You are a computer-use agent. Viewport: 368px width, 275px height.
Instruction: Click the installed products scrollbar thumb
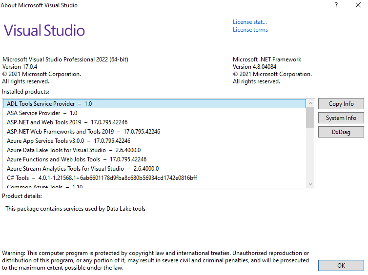tap(310, 118)
